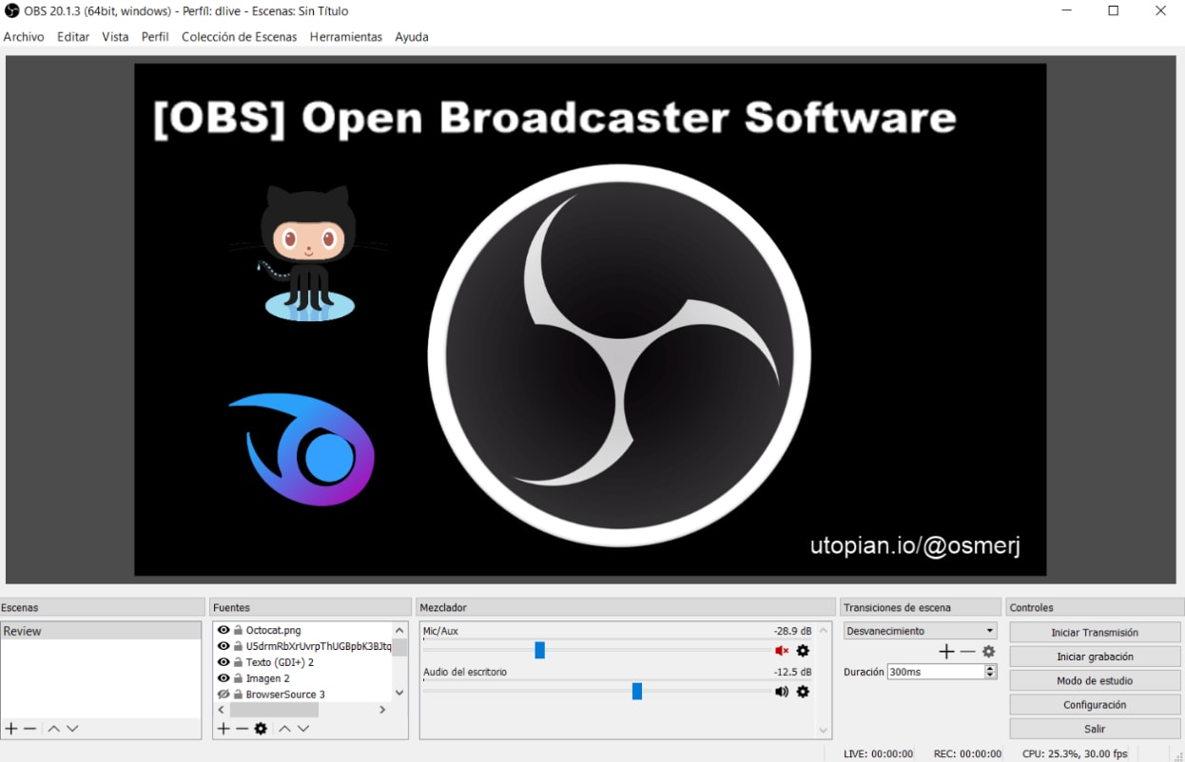1185x762 pixels.
Task: Unmute the Mic/Aux channel
Action: pyautogui.click(x=782, y=651)
